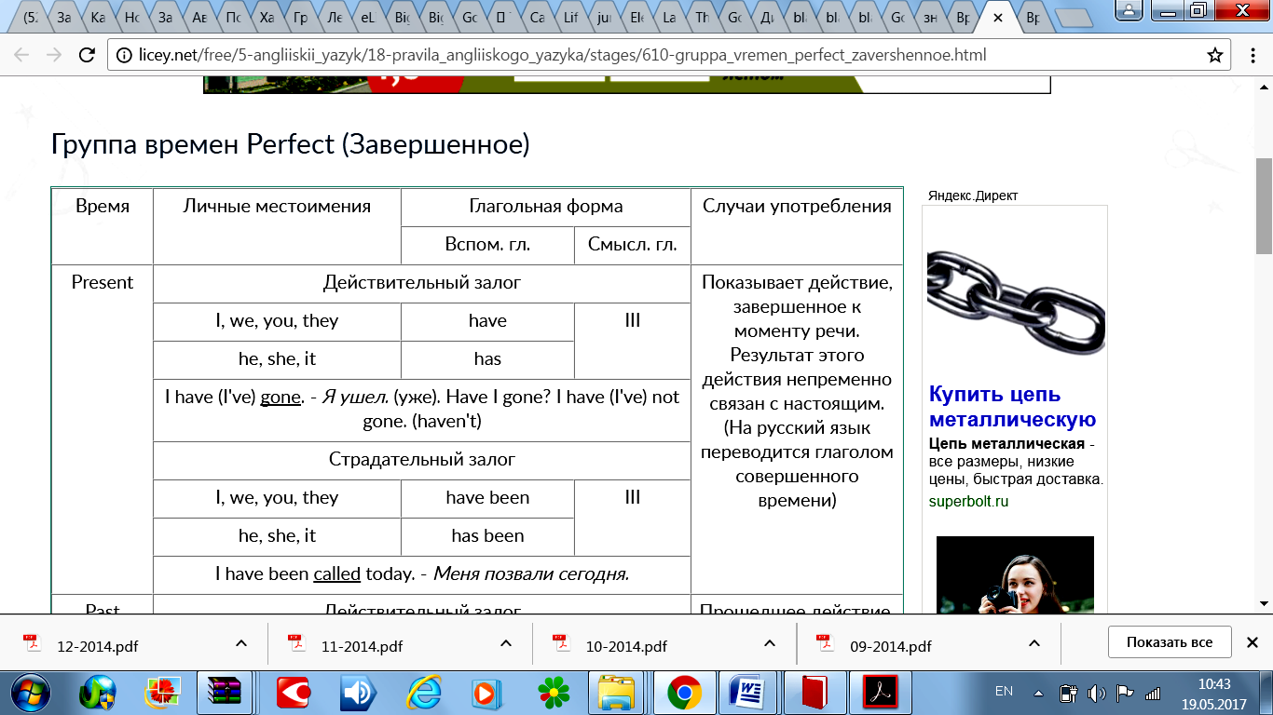The image size is (1273, 715).
Task: Launch Microsoft Word from the taskbar
Action: pyautogui.click(x=748, y=693)
